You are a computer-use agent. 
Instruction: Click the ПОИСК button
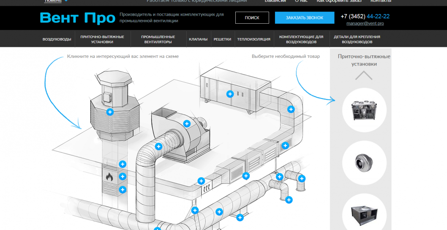[252, 18]
